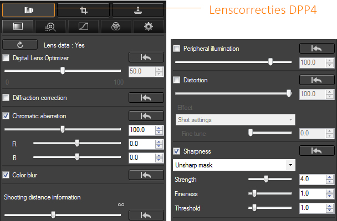Click the lens data refresh button

pos(20,44)
